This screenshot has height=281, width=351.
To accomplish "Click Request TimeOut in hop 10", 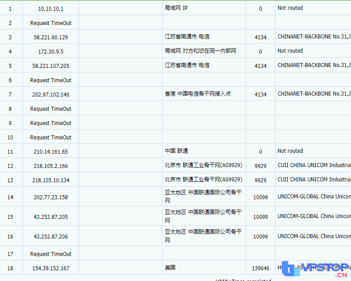I will pyautogui.click(x=50, y=138).
